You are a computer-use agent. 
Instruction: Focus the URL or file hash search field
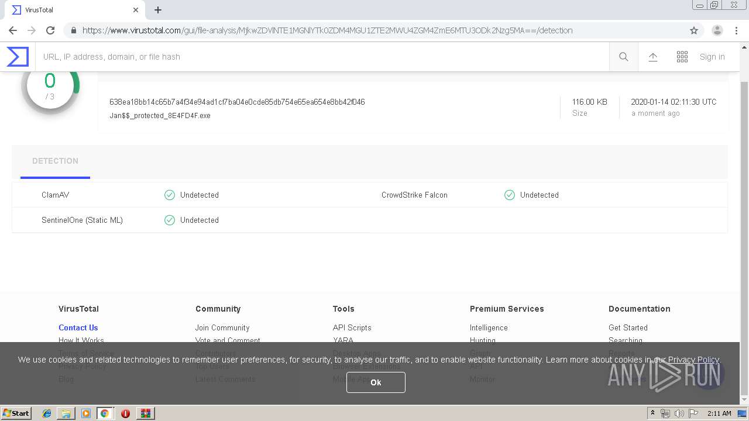pyautogui.click(x=322, y=57)
